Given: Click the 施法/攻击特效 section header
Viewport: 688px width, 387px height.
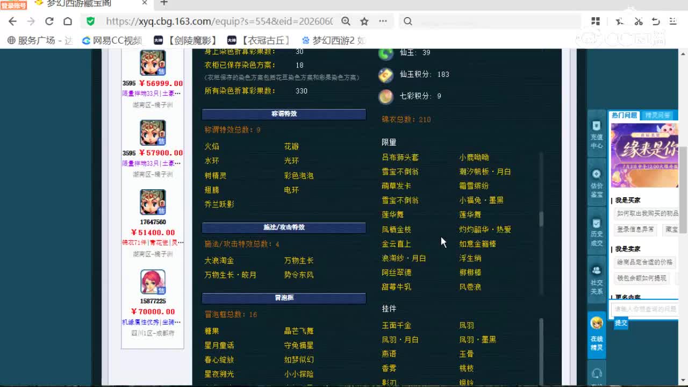Looking at the screenshot, I should click(284, 227).
